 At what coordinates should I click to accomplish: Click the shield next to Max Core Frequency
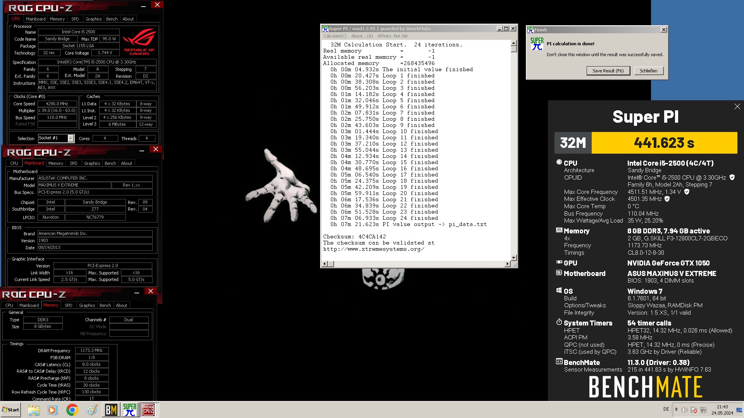click(687, 192)
